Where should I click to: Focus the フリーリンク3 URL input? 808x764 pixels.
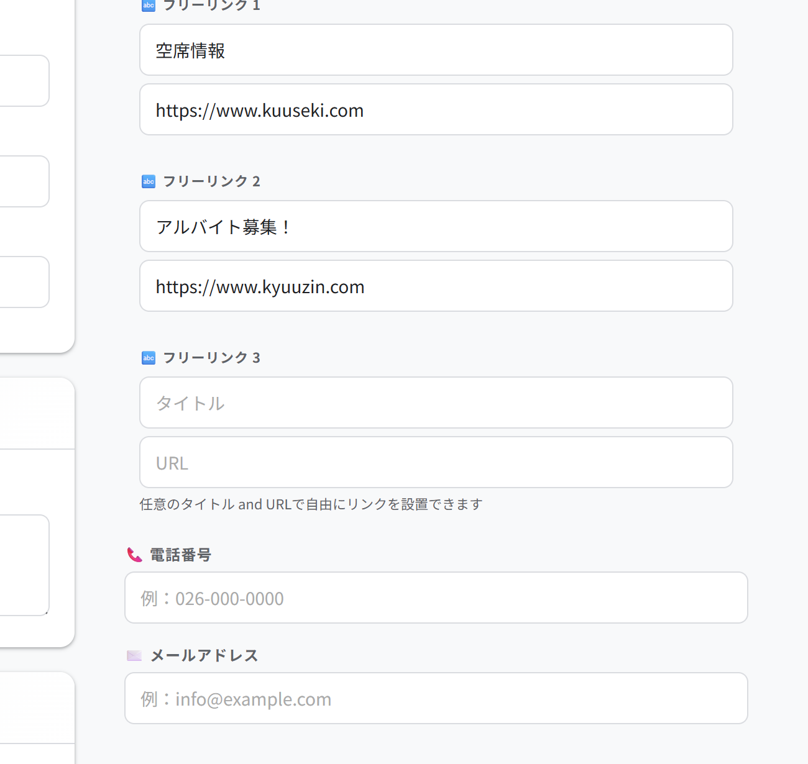tap(436, 462)
